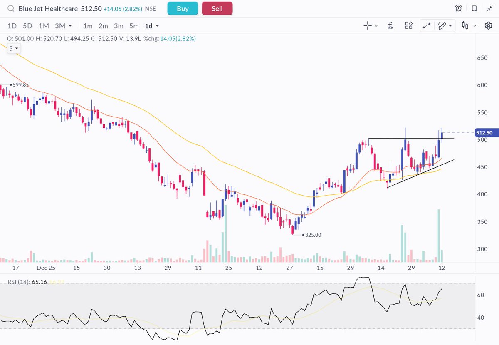The image size is (499, 345).
Task: Open the price alert alarm clock icon
Action: pos(459,8)
